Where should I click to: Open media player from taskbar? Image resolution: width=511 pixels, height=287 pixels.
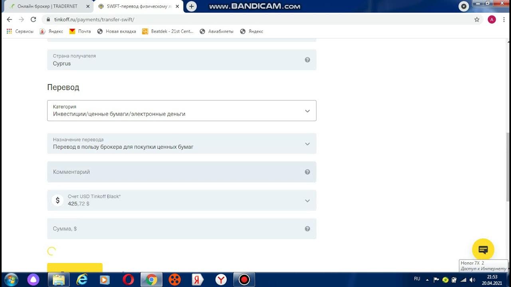point(105,279)
